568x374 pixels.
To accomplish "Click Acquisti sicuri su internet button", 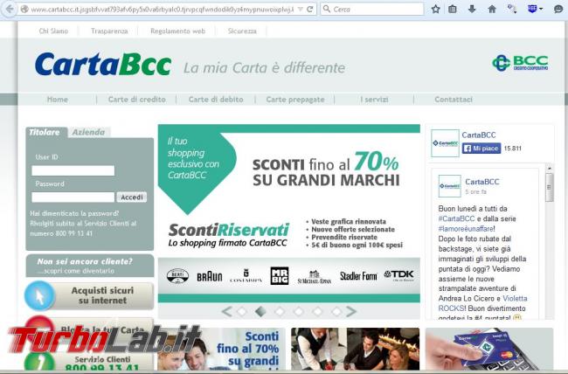I will pyautogui.click(x=102, y=295).
